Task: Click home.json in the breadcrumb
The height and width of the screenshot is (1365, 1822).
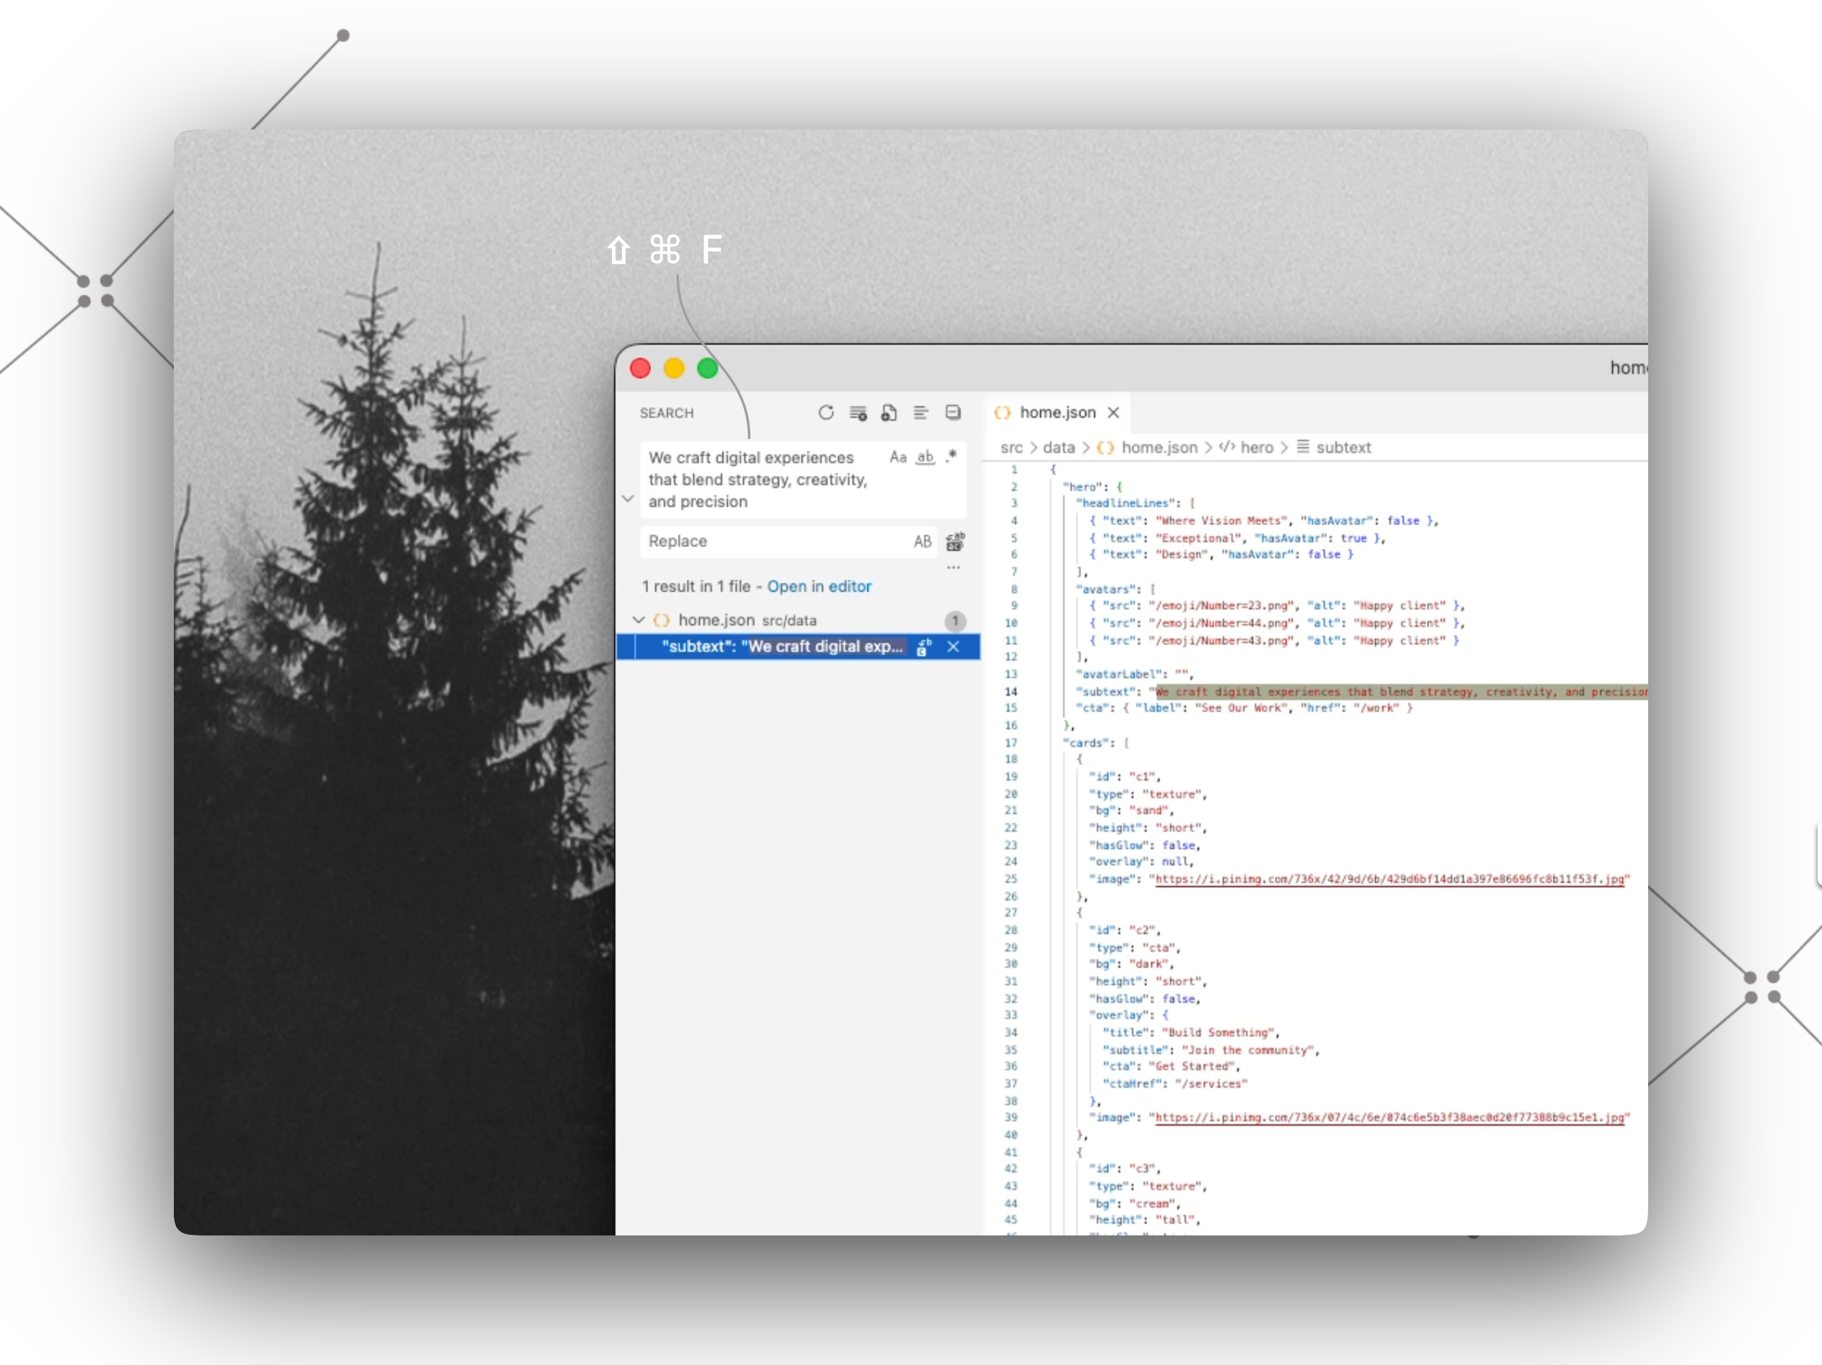Action: pyautogui.click(x=1159, y=447)
